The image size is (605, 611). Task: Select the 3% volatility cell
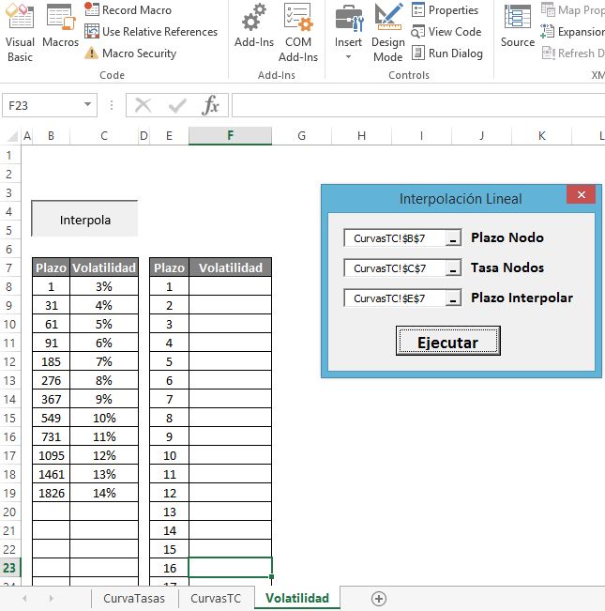[x=104, y=286]
